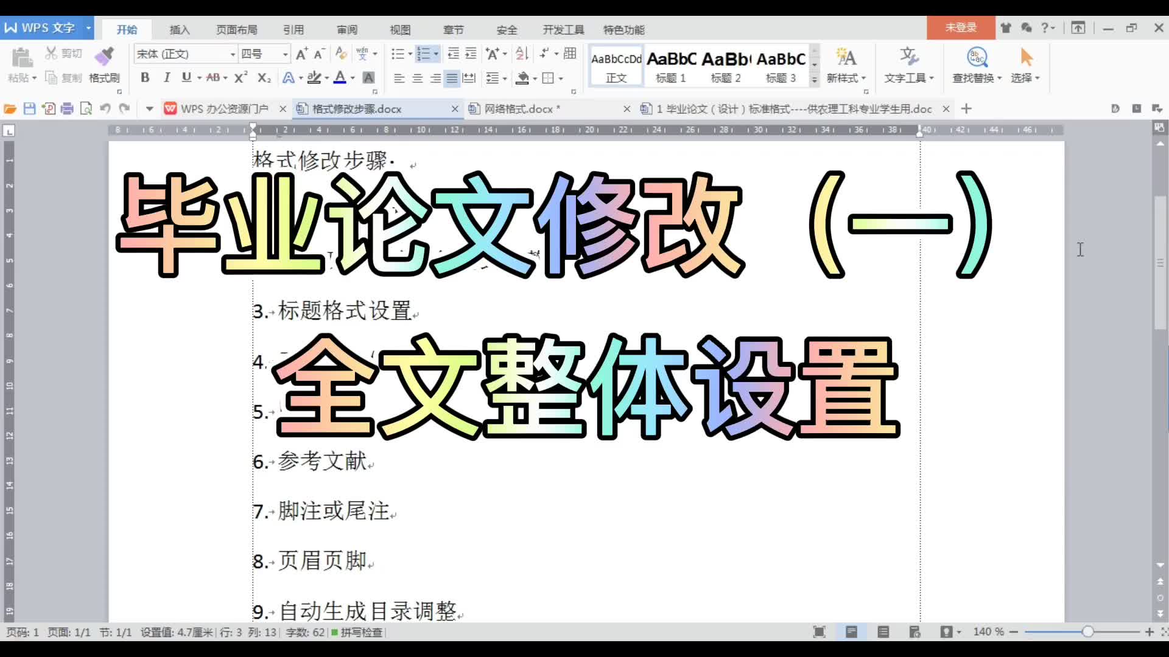The height and width of the screenshot is (657, 1169).
Task: Click the Copy (复制) icon
Action: point(51,77)
